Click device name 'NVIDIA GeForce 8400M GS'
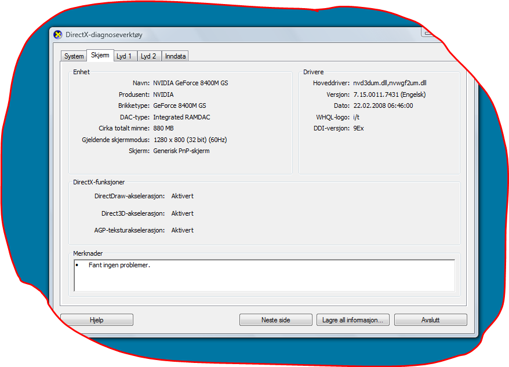 (x=191, y=83)
